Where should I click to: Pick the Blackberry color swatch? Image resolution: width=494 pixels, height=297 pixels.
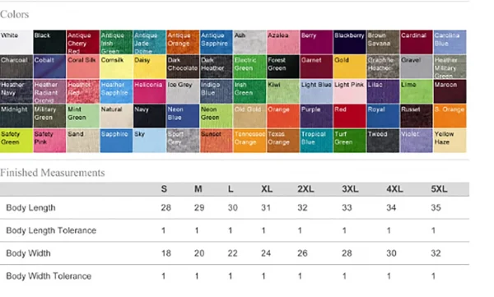pyautogui.click(x=350, y=42)
